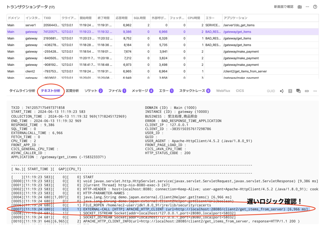Copy the transaction link via chain icon
Image resolution: width=325 pixels, height=226 pixels.
[x=307, y=91]
